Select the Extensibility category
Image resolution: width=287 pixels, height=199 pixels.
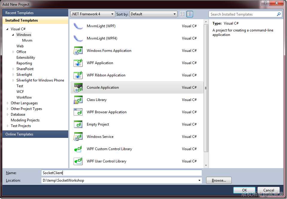click(x=26, y=58)
